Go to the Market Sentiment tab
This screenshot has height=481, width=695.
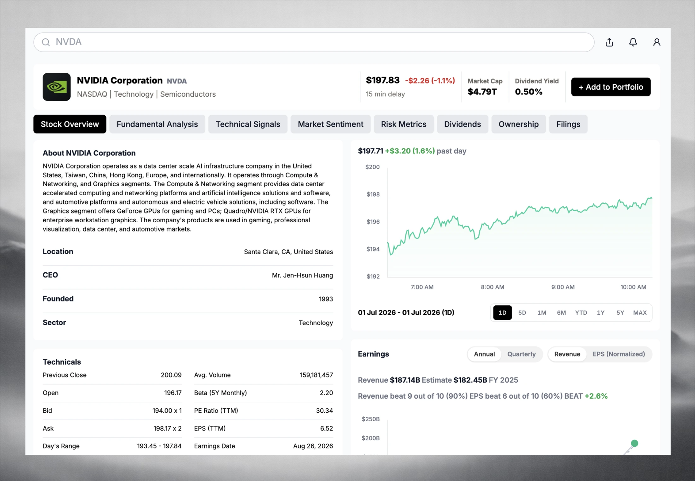[x=331, y=124]
